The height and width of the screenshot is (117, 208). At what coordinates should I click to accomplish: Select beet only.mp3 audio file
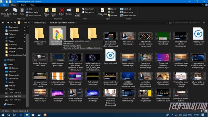110,57
